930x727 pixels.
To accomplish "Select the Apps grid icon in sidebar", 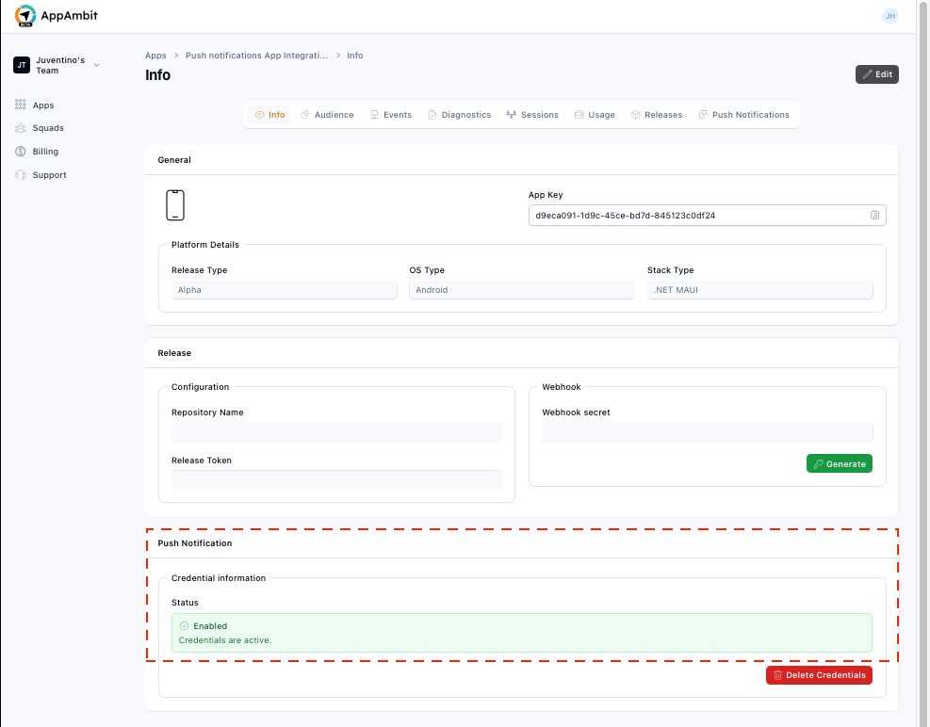I will pyautogui.click(x=20, y=105).
